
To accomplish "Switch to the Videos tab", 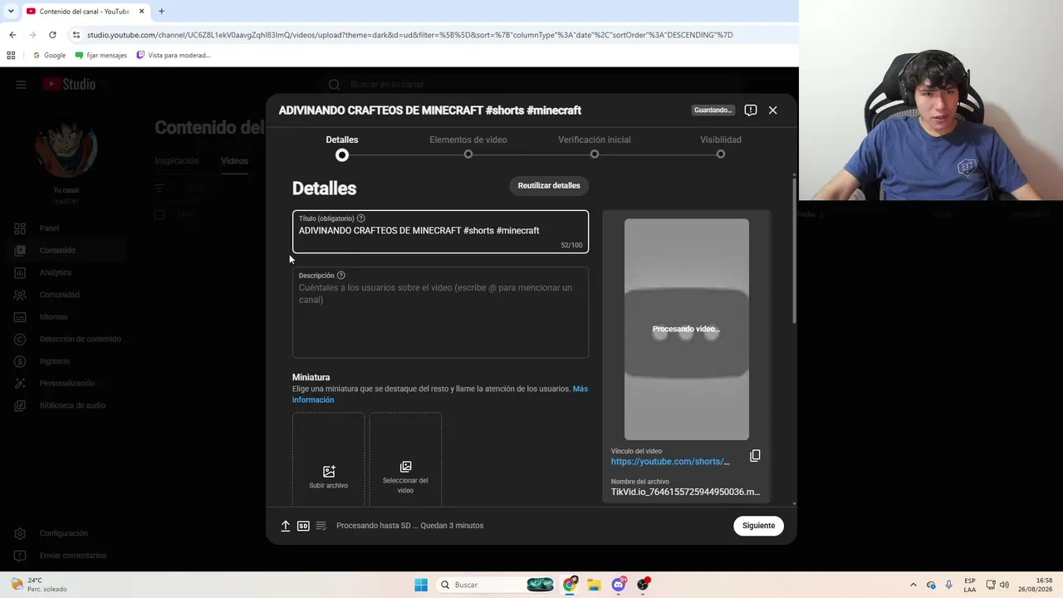I will (x=234, y=161).
